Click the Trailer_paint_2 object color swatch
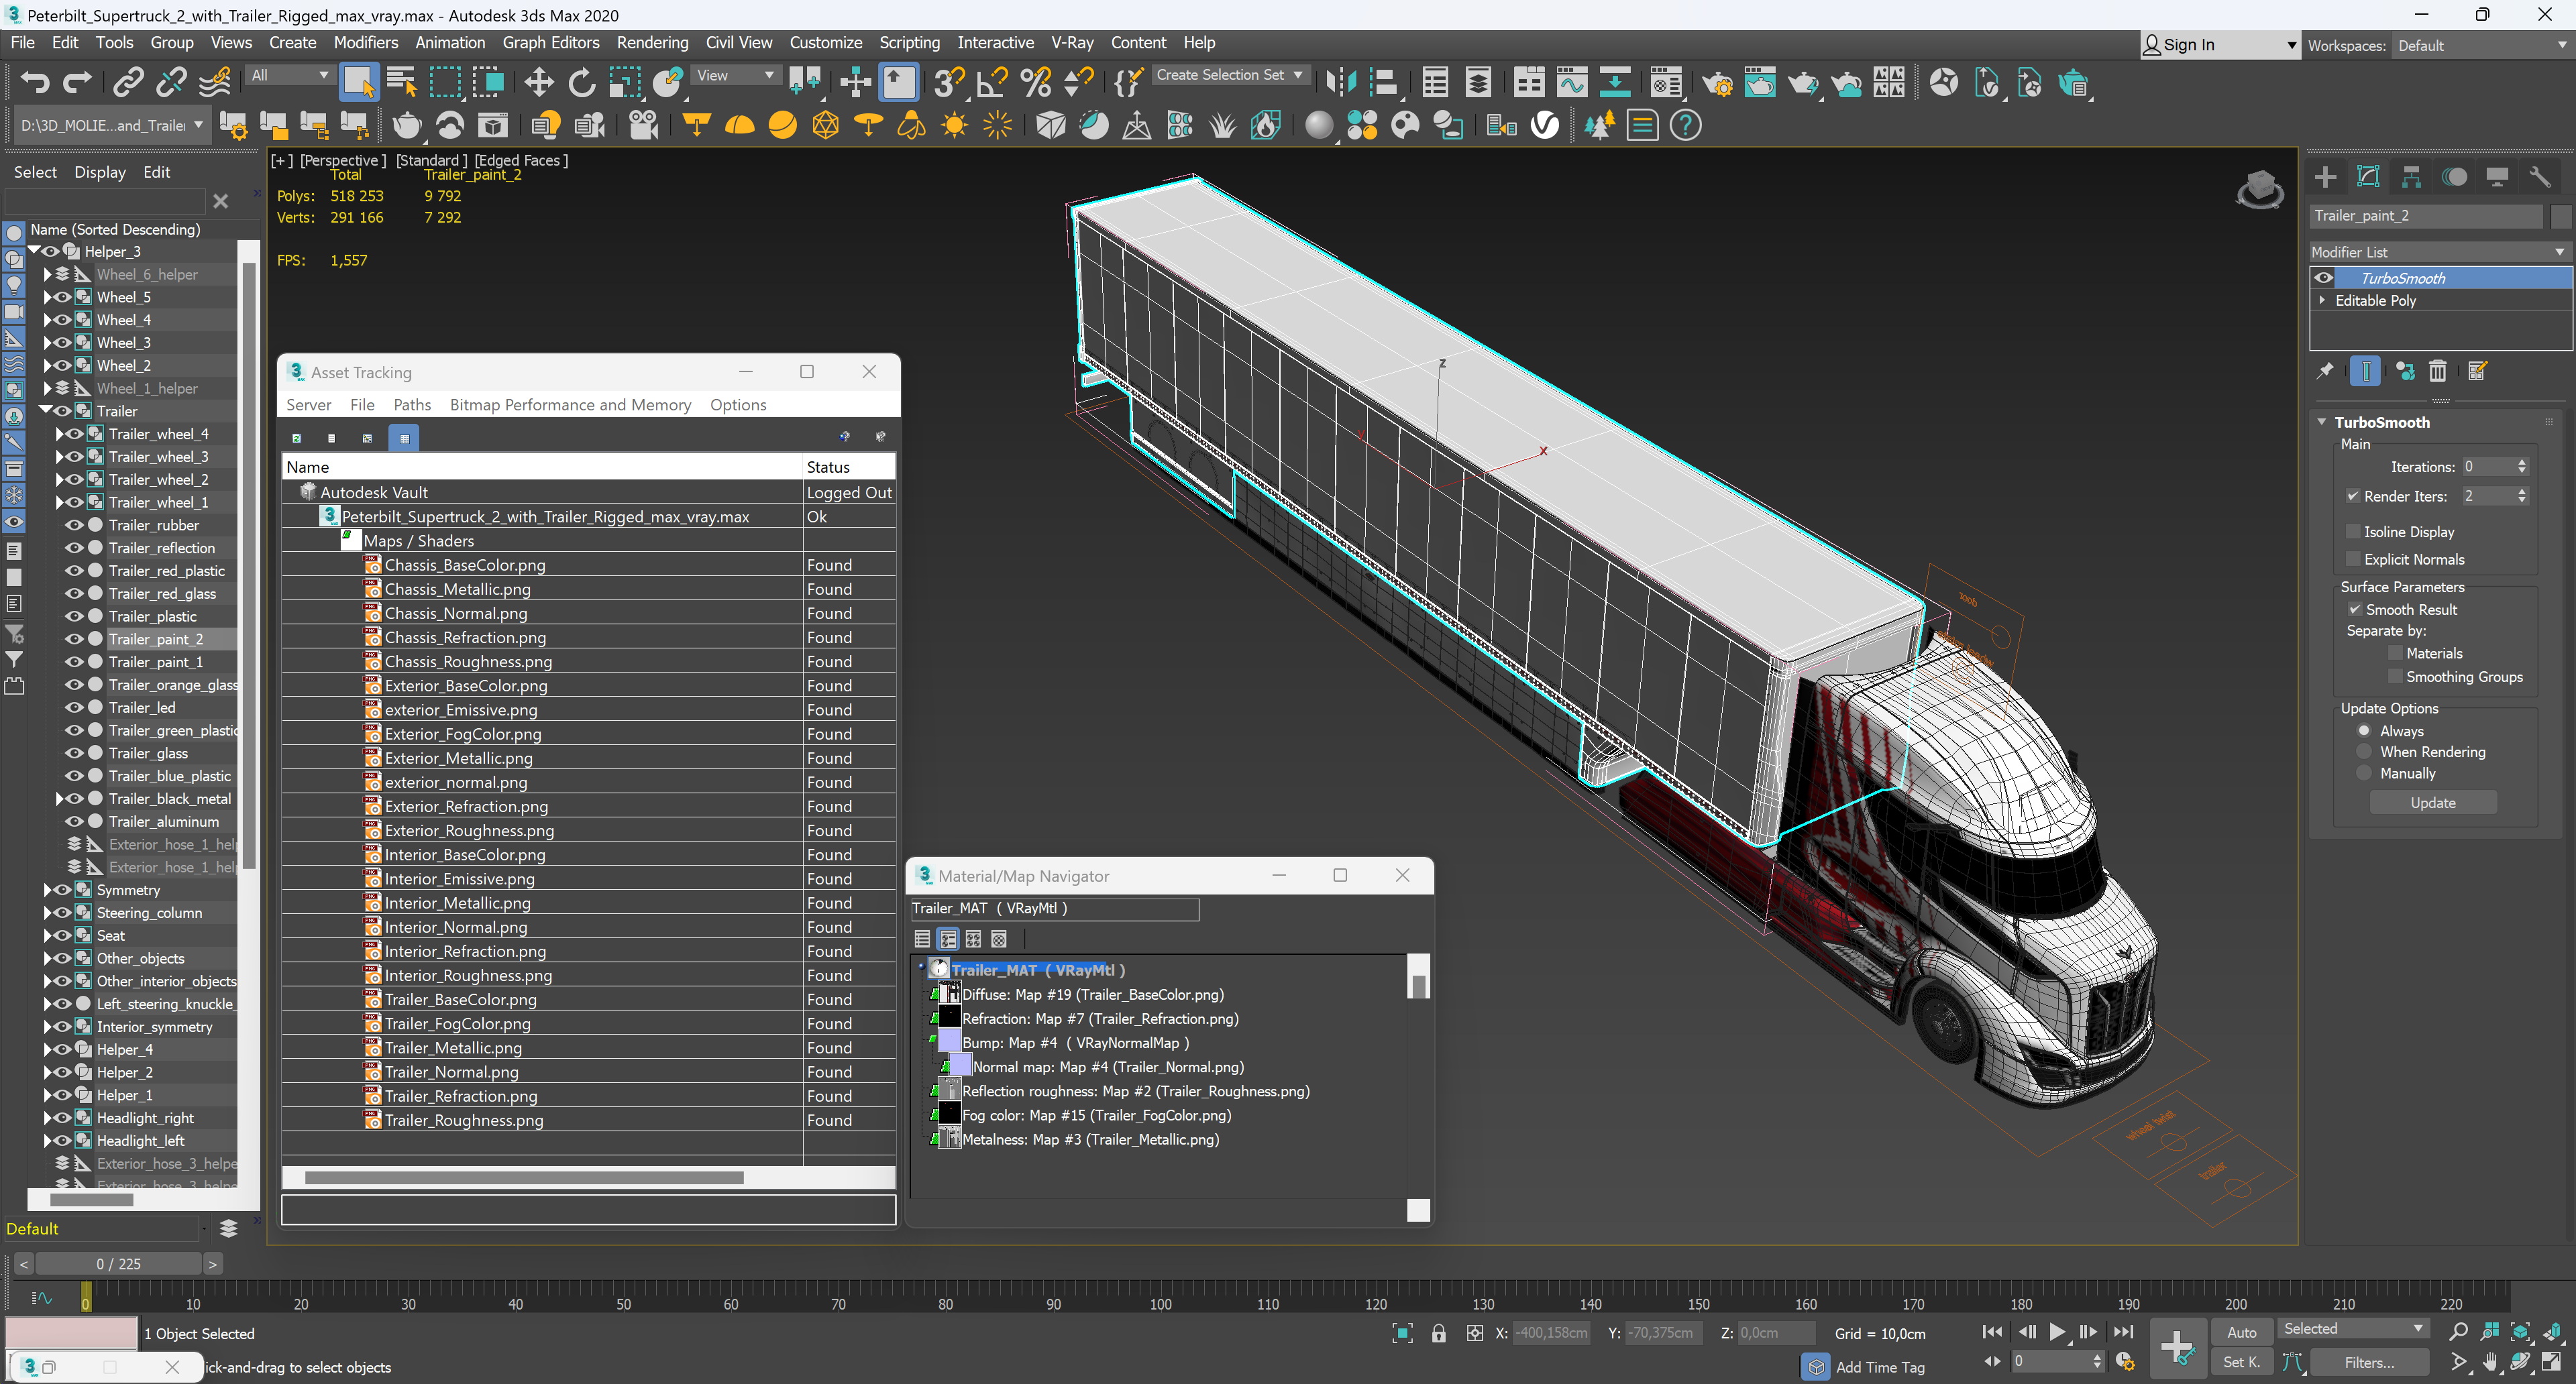 pyautogui.click(x=2561, y=216)
